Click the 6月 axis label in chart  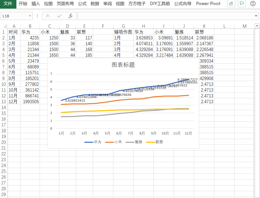coord(119,133)
